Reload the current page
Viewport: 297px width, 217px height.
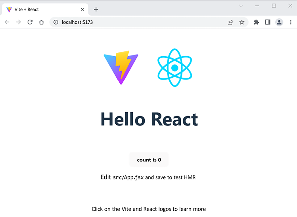coord(30,22)
